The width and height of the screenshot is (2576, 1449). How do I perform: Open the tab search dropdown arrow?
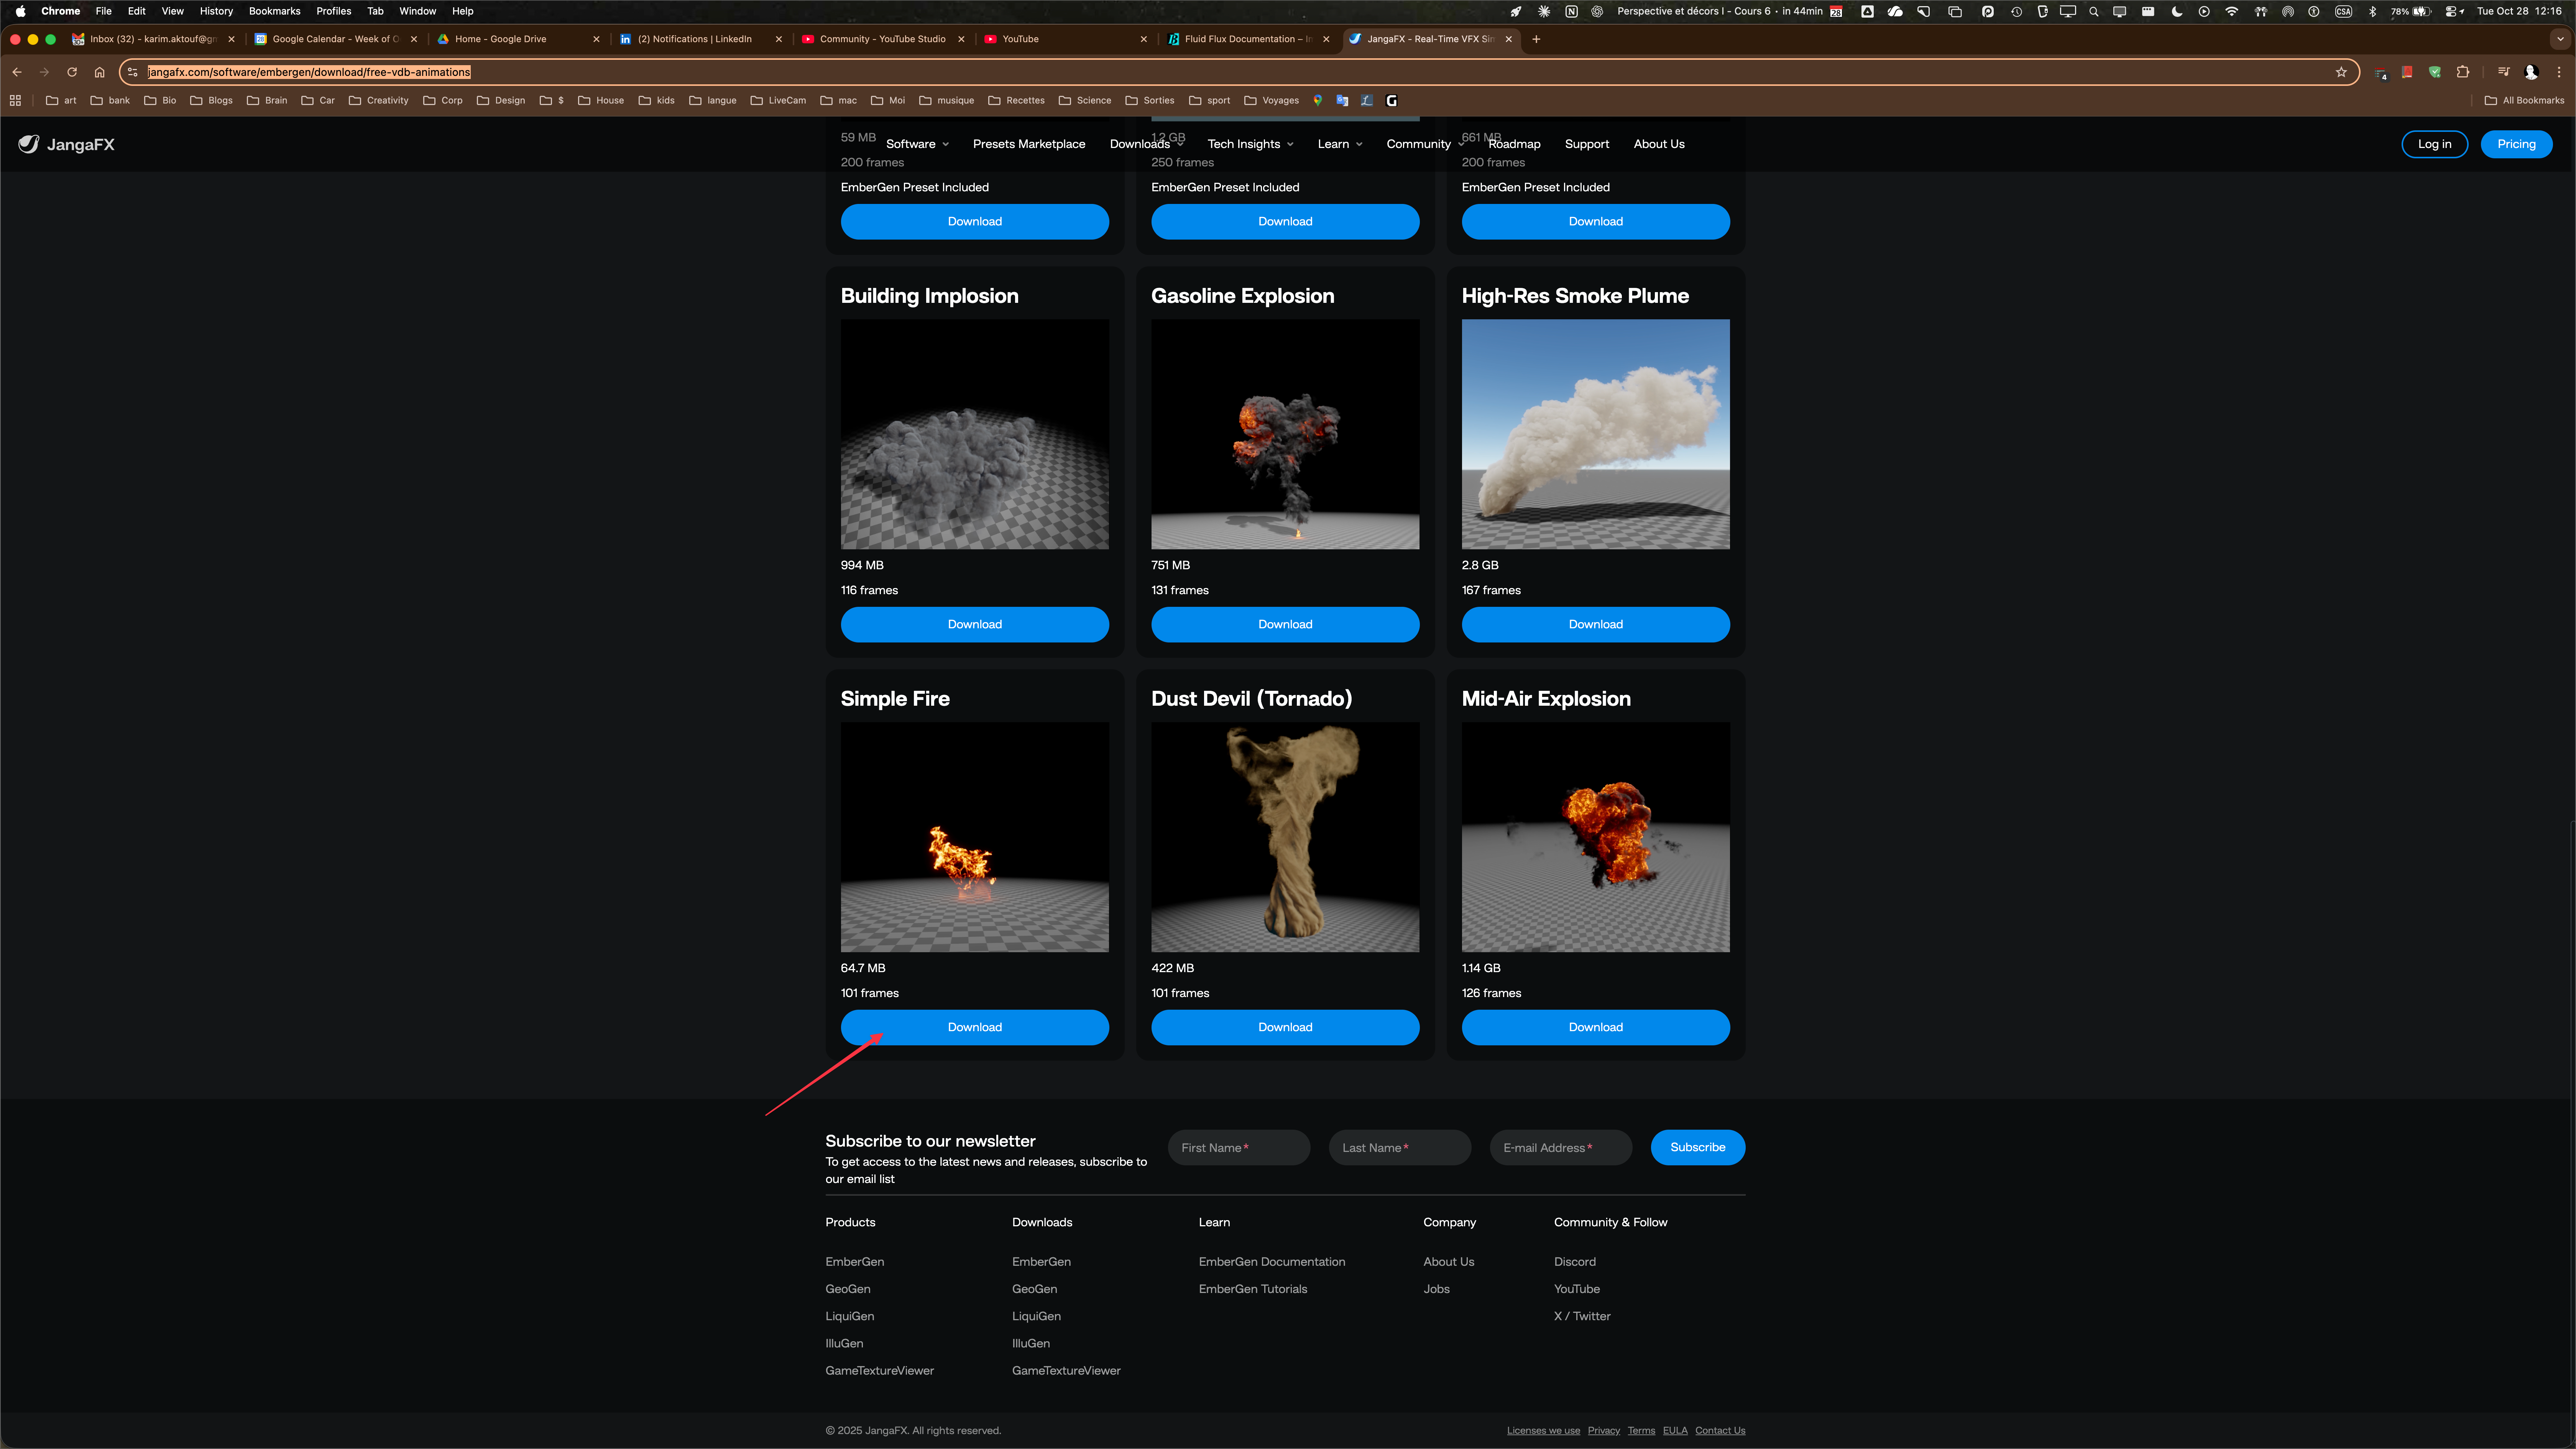[x=2559, y=39]
